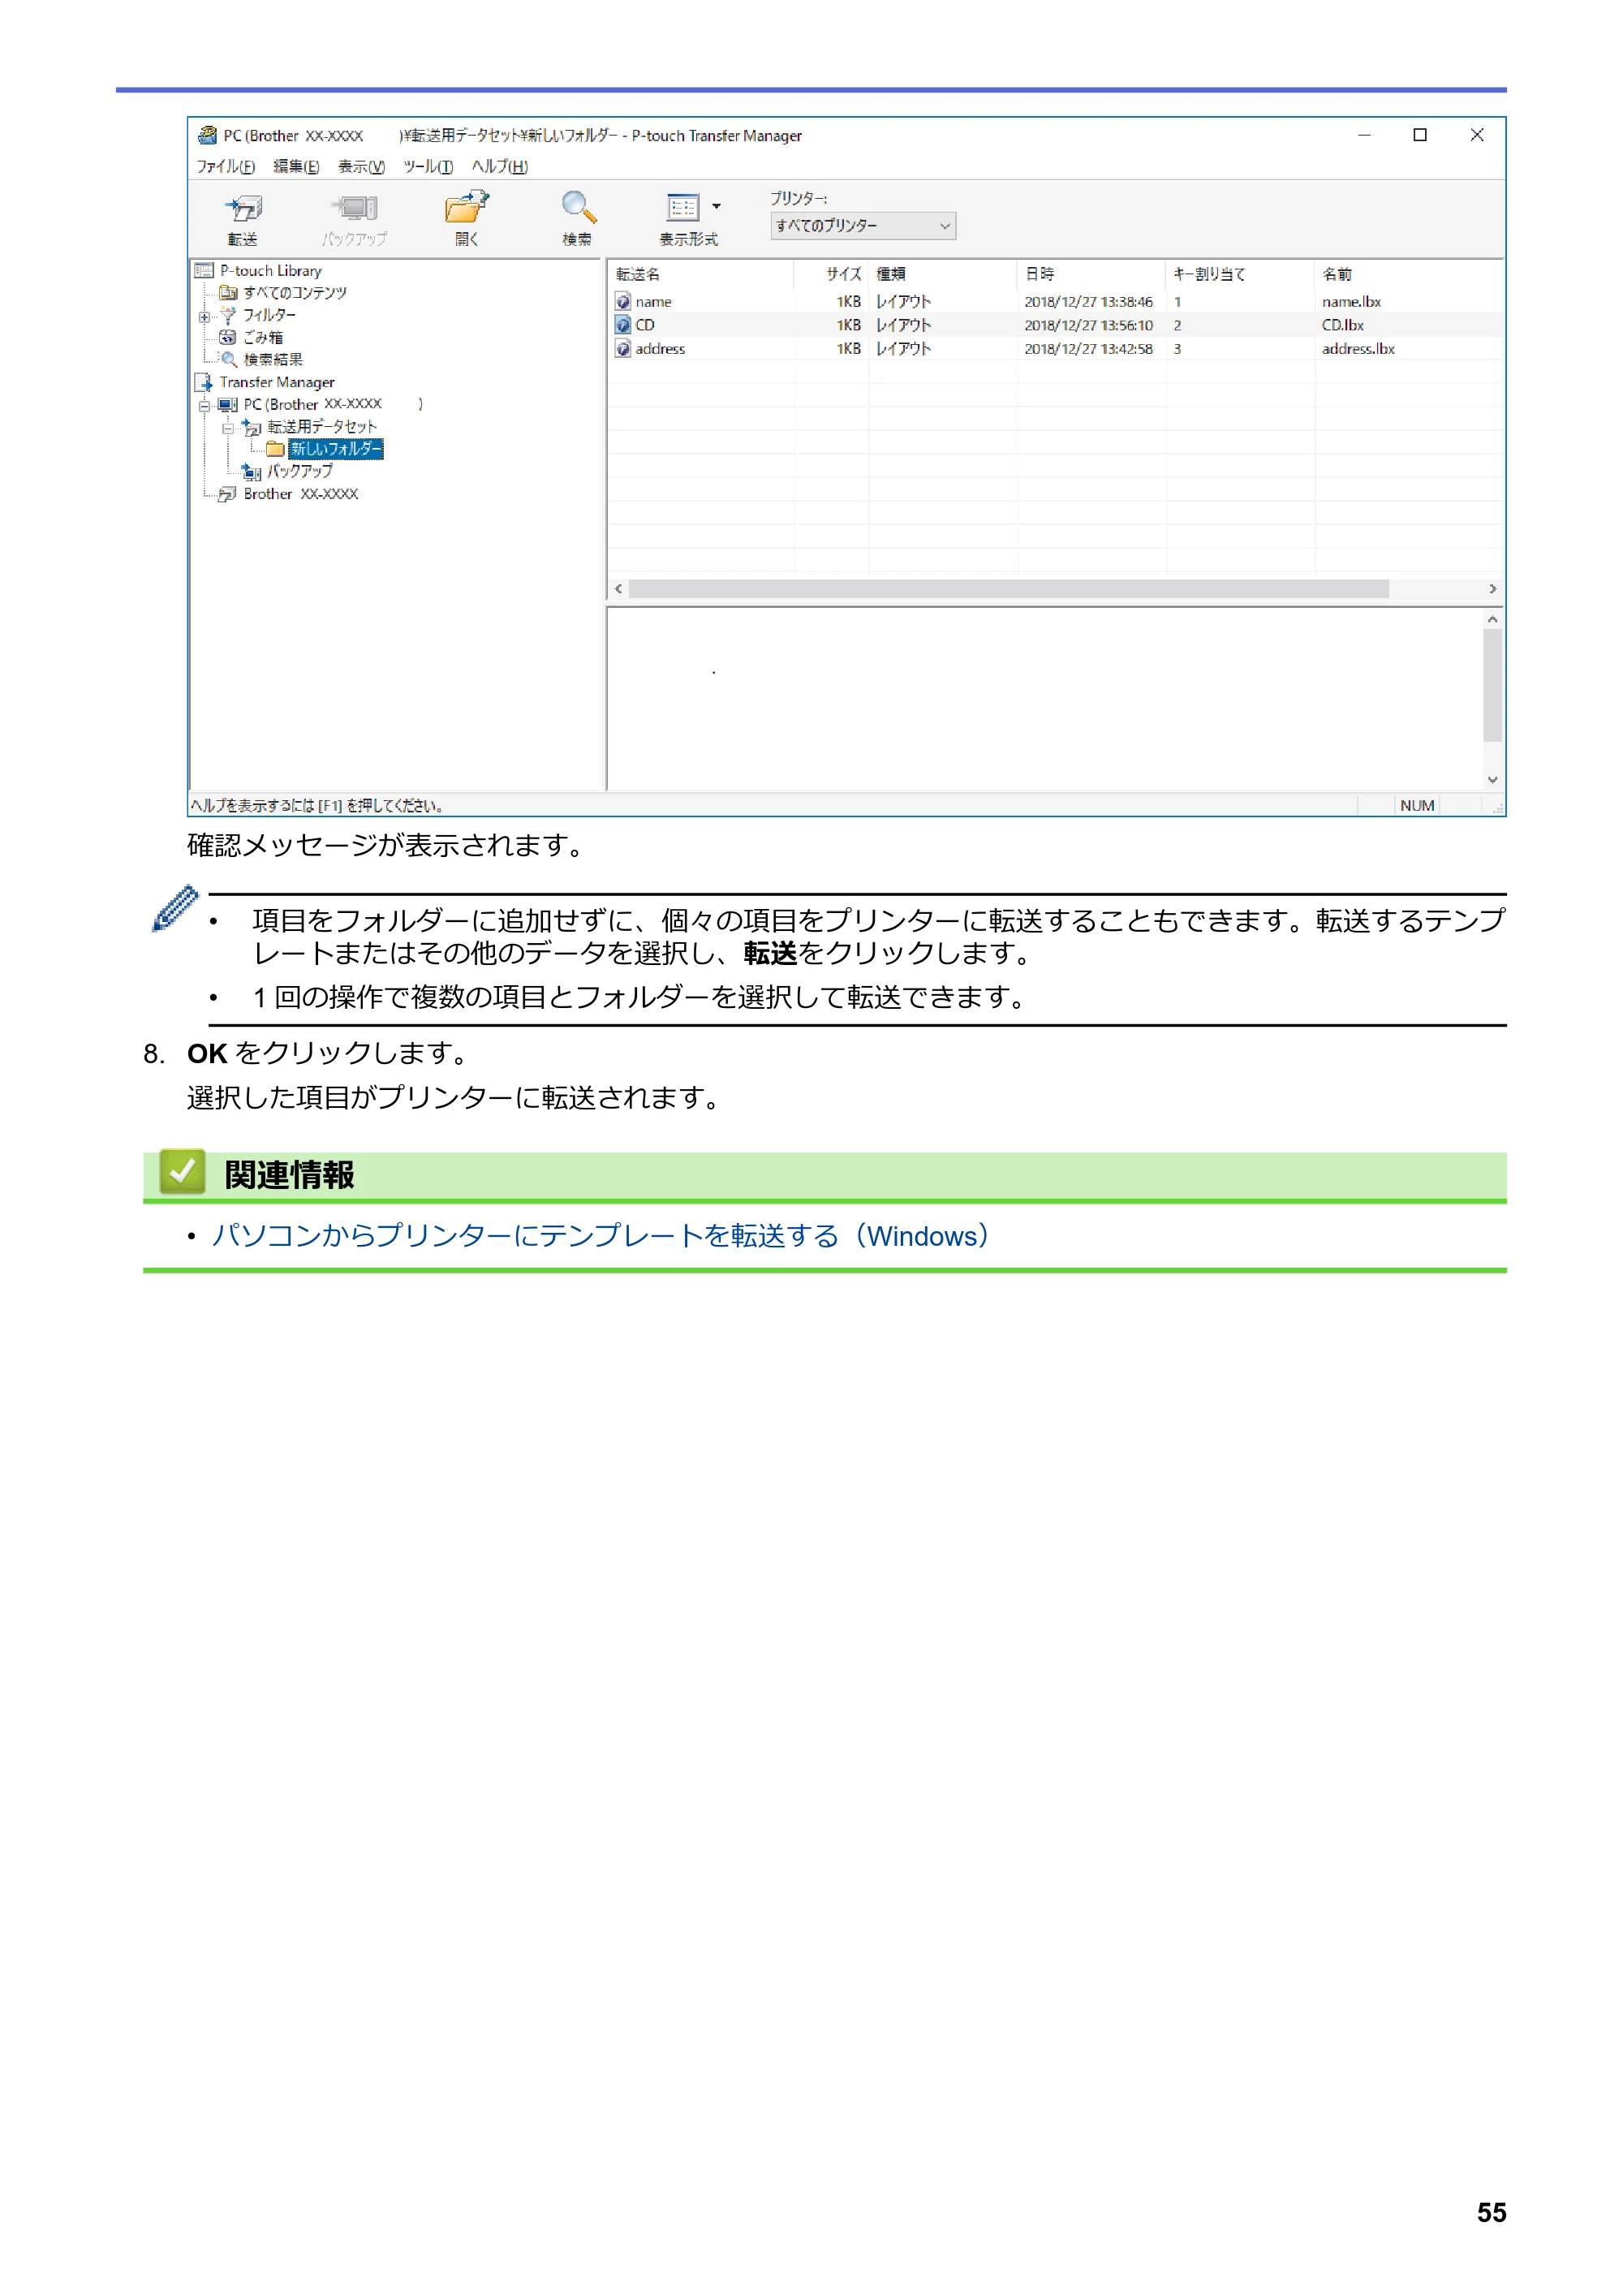This screenshot has height=2296, width=1623.
Task: Click the 検索 magnifier icon
Action: [x=578, y=208]
